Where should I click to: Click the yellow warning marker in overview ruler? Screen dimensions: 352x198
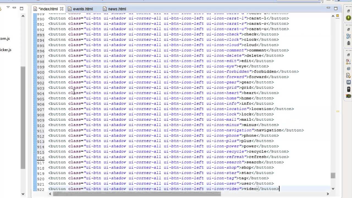coord(338,111)
